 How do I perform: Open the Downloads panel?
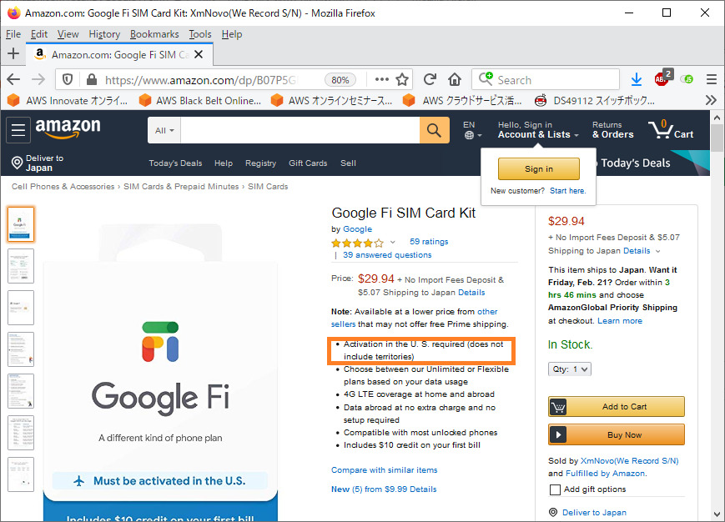[x=637, y=79]
